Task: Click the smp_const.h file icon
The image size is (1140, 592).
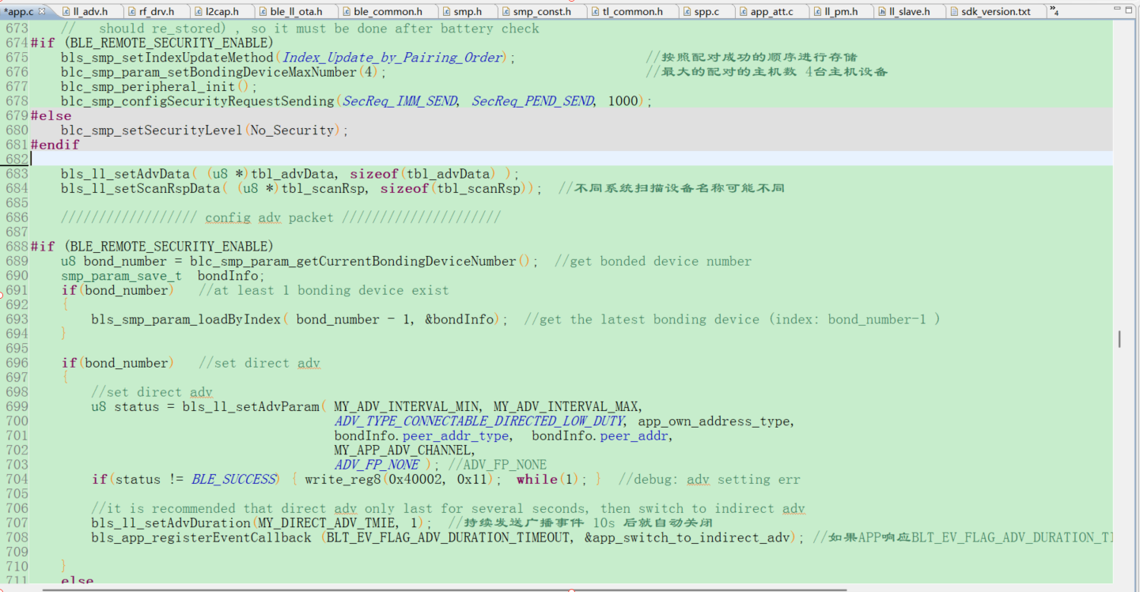Action: pos(506,12)
